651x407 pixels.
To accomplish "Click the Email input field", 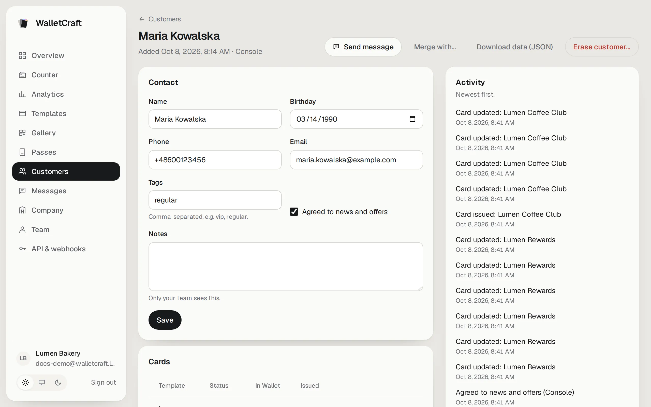I will [356, 160].
